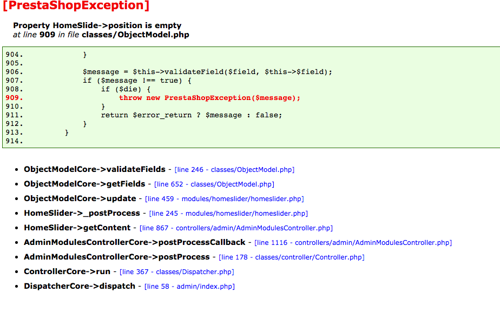Click the [line 245 - modules/homeslider/homeslider.php] link
The image size is (500, 319).
[x=228, y=214]
